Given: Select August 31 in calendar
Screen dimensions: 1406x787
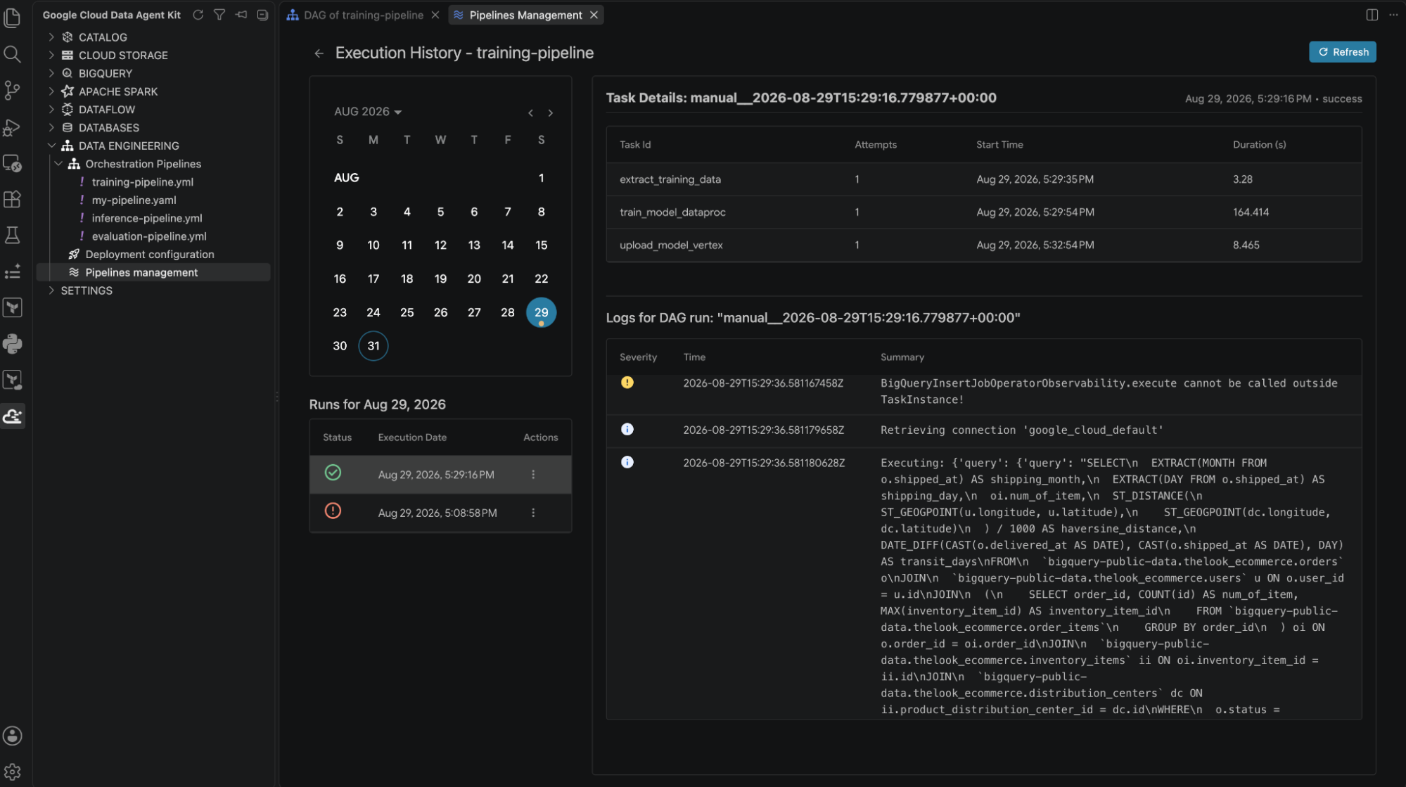Looking at the screenshot, I should [373, 346].
